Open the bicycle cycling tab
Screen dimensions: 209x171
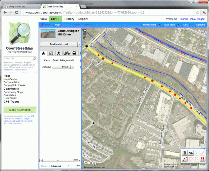[67, 53]
